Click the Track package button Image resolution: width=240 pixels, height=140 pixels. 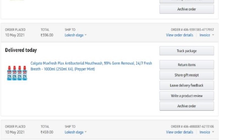coord(186,51)
